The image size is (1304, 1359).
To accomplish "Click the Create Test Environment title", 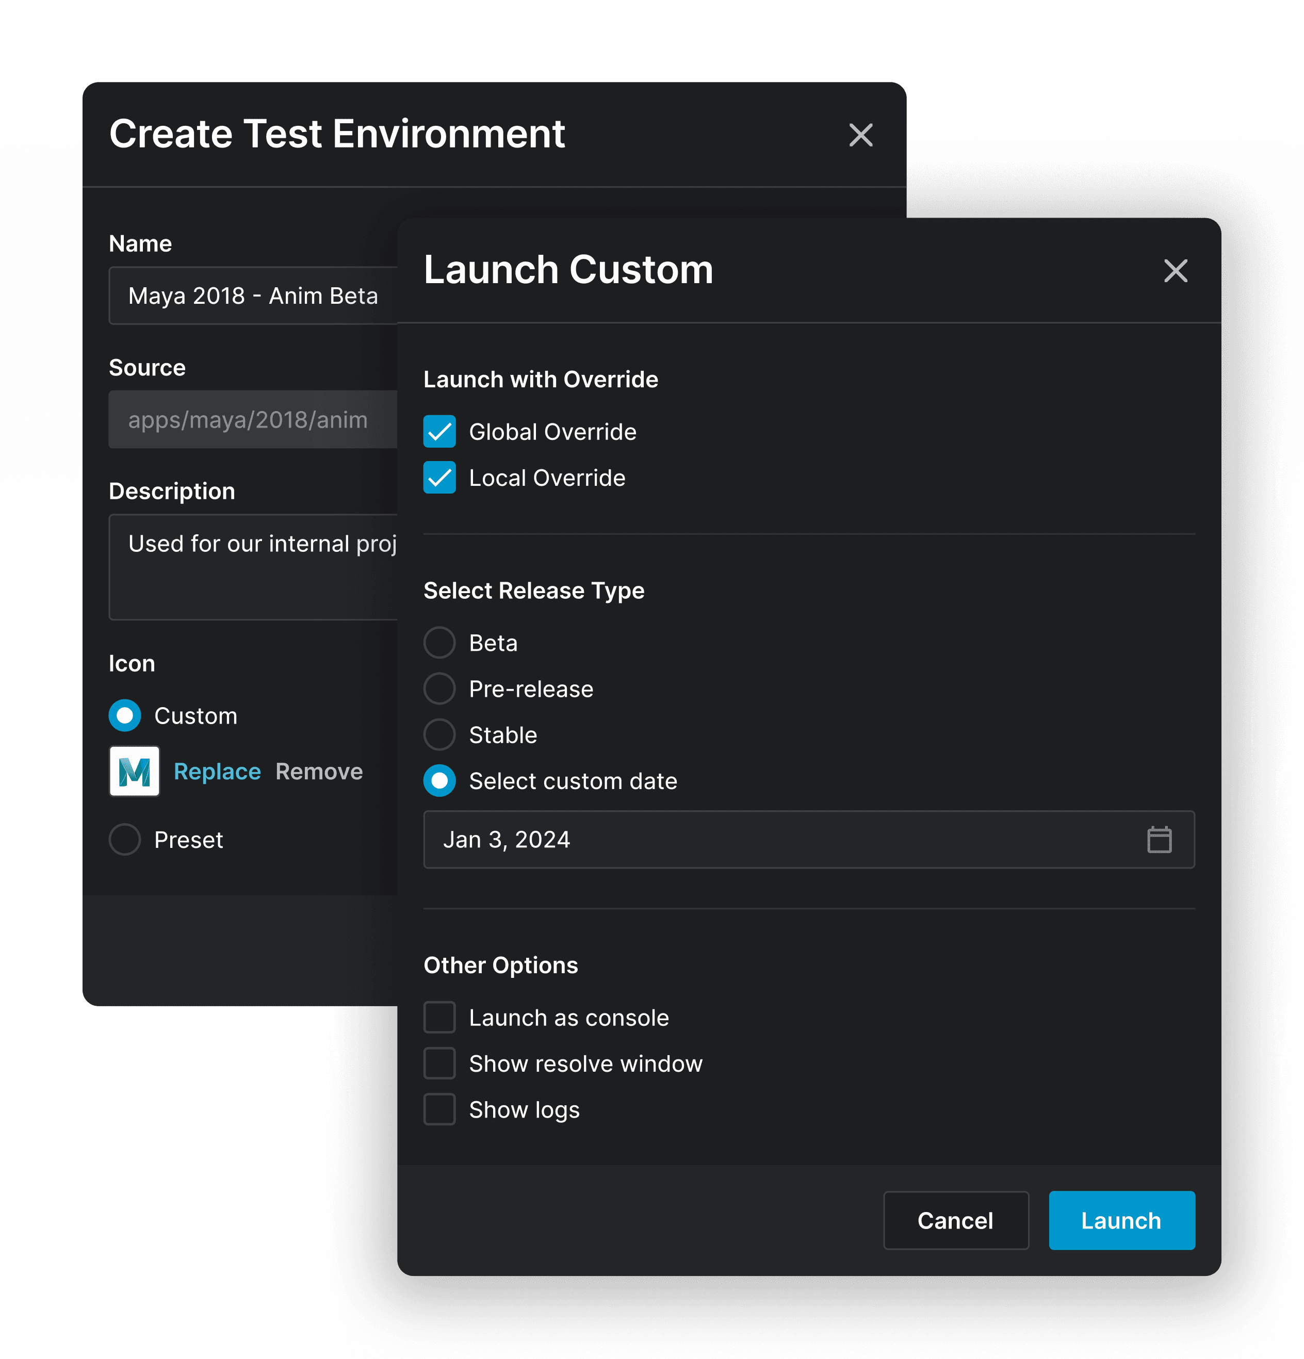I will pos(337,134).
